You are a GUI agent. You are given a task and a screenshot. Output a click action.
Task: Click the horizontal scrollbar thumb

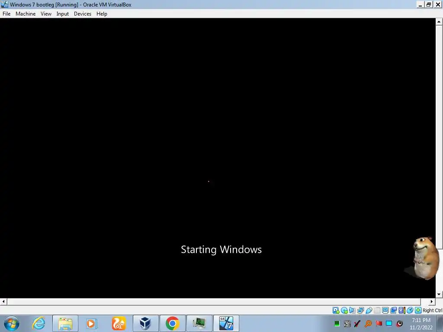[214, 301]
